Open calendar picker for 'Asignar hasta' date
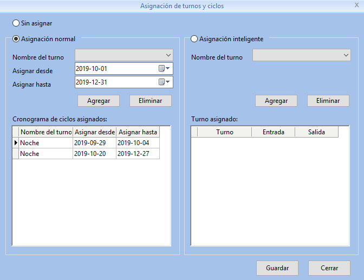The image size is (364, 280). 164,82
